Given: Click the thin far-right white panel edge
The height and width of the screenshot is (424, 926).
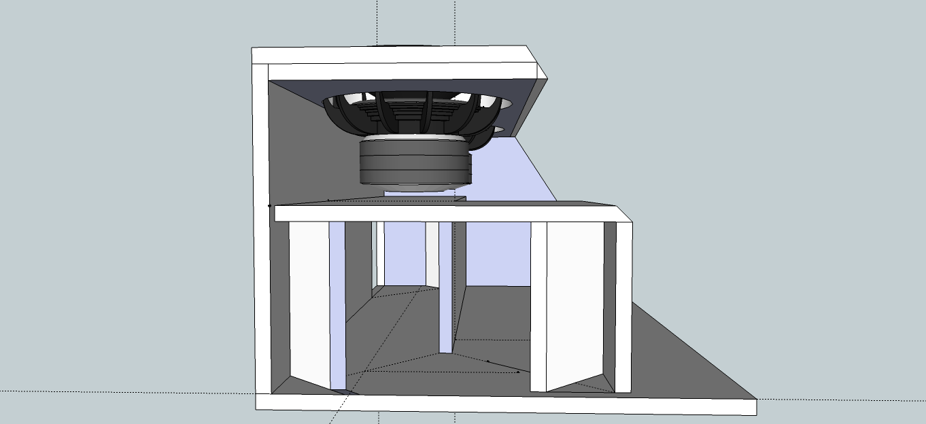Looking at the screenshot, I should (624, 306).
